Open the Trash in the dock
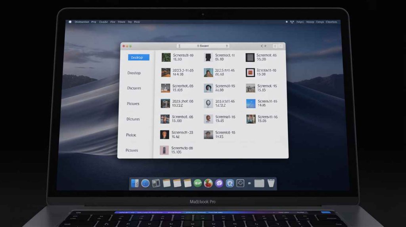The height and width of the screenshot is (227, 406). (x=271, y=183)
